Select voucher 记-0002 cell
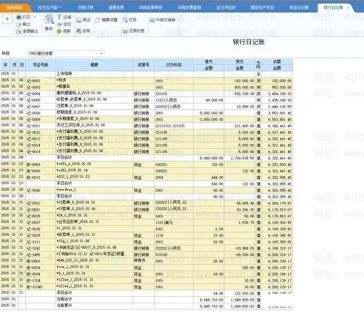Image resolution: width=364 pixels, height=312 pixels. coord(41,81)
